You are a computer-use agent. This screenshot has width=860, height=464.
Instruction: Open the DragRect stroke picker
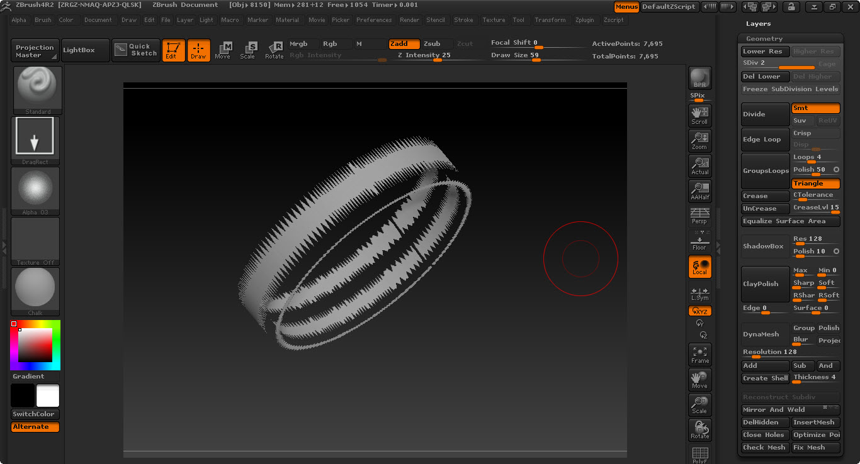(x=35, y=140)
